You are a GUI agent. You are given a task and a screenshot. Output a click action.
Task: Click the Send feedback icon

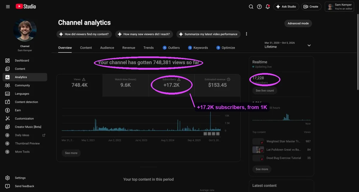pos(7,186)
